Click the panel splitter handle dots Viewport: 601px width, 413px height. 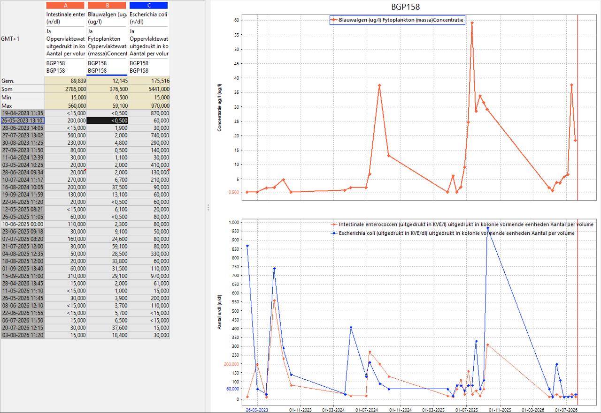(208, 207)
